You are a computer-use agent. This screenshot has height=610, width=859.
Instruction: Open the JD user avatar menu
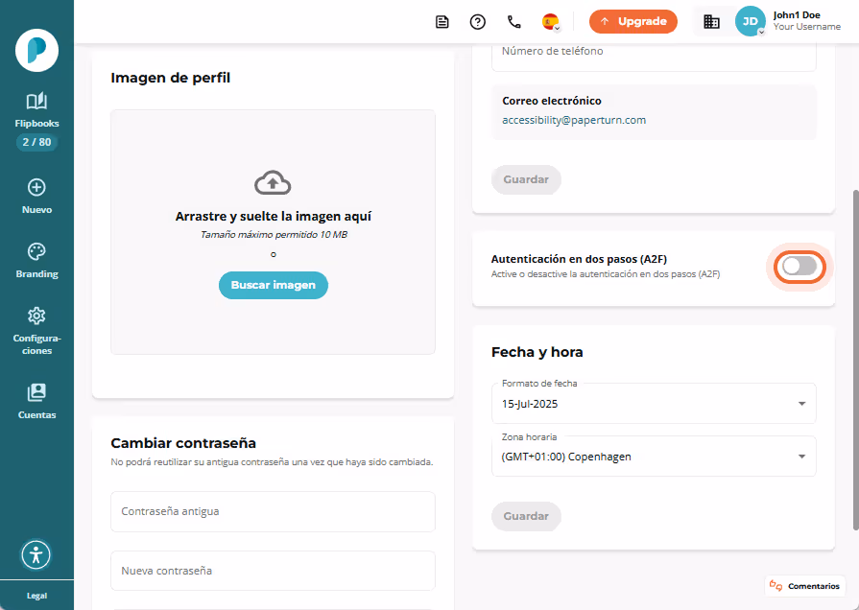click(x=750, y=21)
